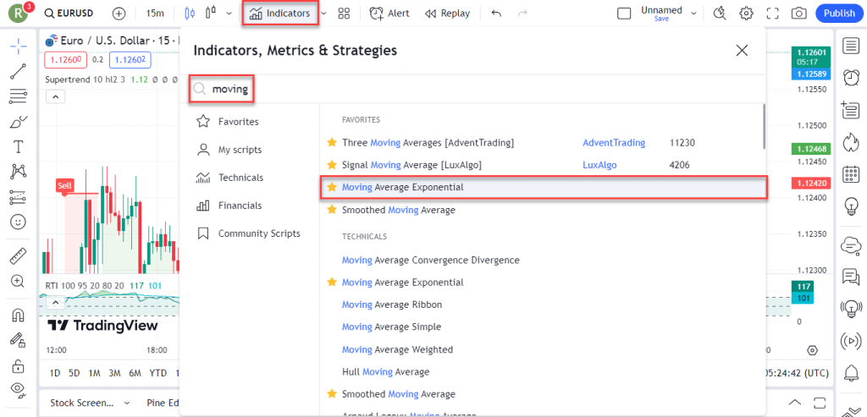Select the ruler Measure tool
Screen dimensions: 867x417
tap(18, 255)
